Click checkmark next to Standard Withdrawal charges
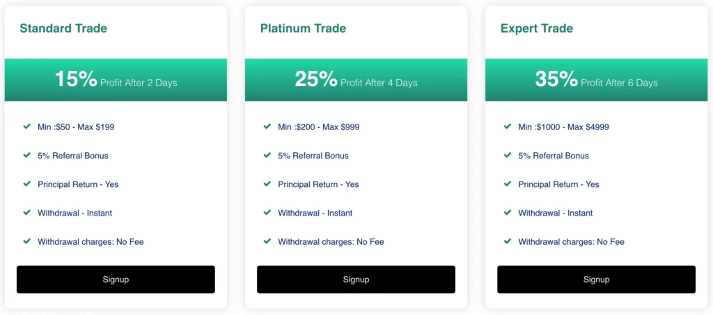Image resolution: width=713 pixels, height=315 pixels. click(x=27, y=241)
